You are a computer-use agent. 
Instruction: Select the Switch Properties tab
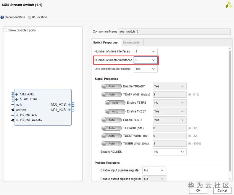click(x=105, y=43)
